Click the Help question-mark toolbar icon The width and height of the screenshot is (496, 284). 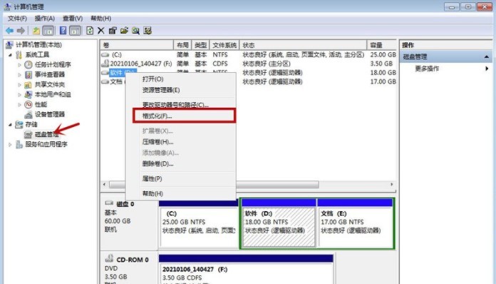(x=63, y=31)
